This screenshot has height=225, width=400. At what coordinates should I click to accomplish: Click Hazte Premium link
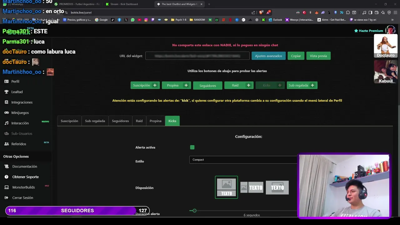(x=368, y=31)
